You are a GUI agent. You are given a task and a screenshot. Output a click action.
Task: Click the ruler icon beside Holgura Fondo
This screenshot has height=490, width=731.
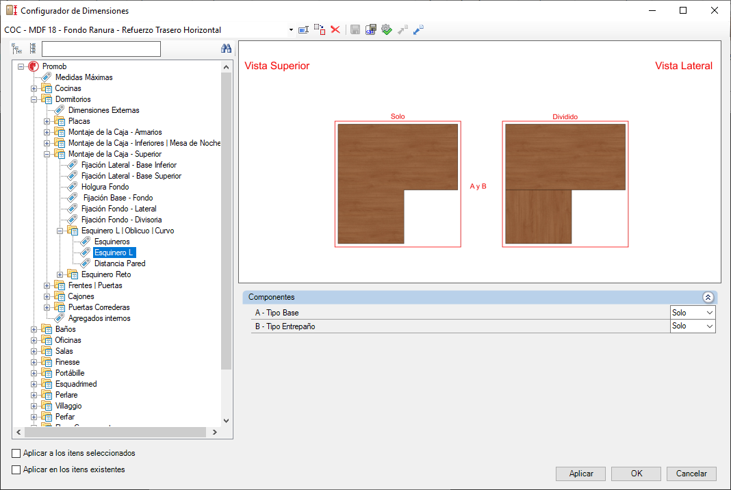point(73,187)
